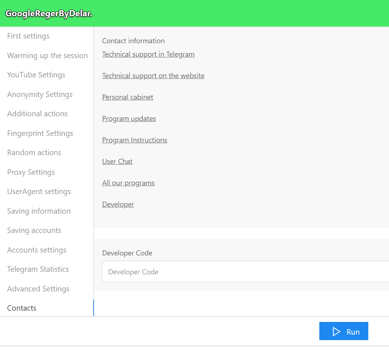Follow the User Chat link
This screenshot has width=389, height=355.
click(x=117, y=161)
